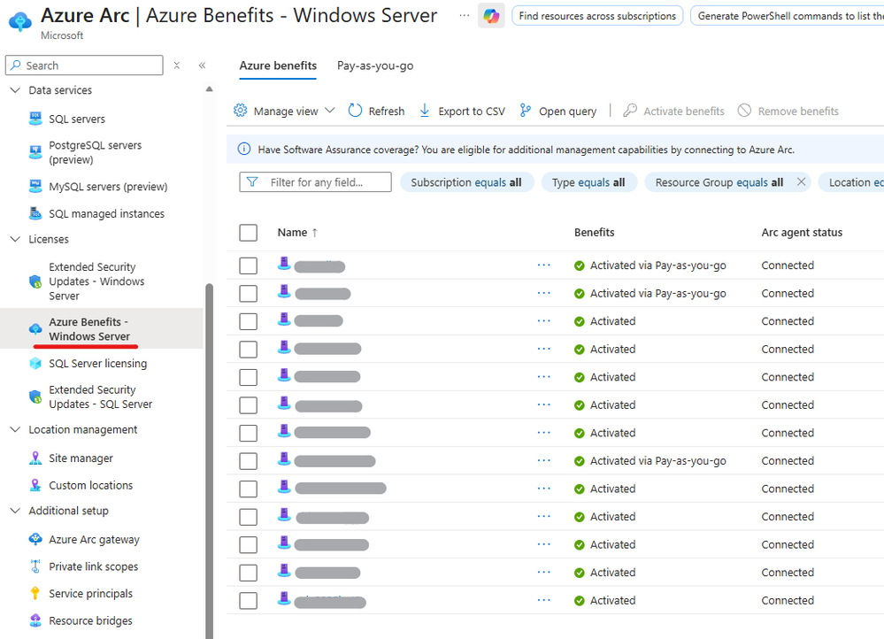
Task: Switch to the Pay-as-you-go tab
Action: click(x=375, y=65)
